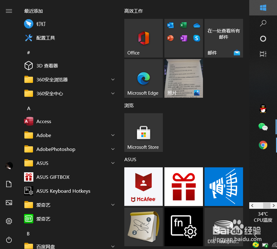Launch the Microsoft Edge tile
This screenshot has height=249, width=277.
(x=143, y=78)
